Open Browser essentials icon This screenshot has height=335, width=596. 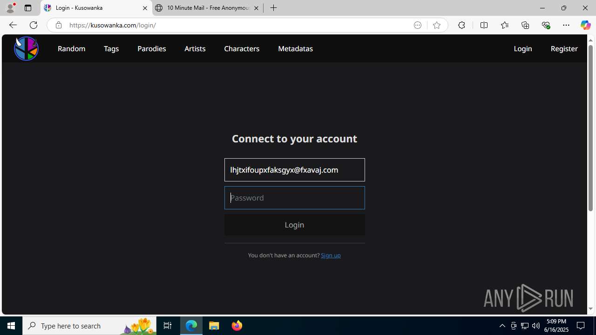pyautogui.click(x=546, y=25)
